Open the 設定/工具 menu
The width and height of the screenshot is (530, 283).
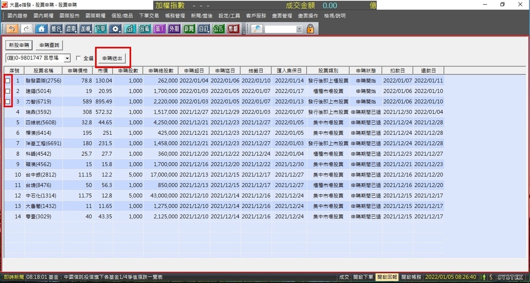click(x=229, y=15)
